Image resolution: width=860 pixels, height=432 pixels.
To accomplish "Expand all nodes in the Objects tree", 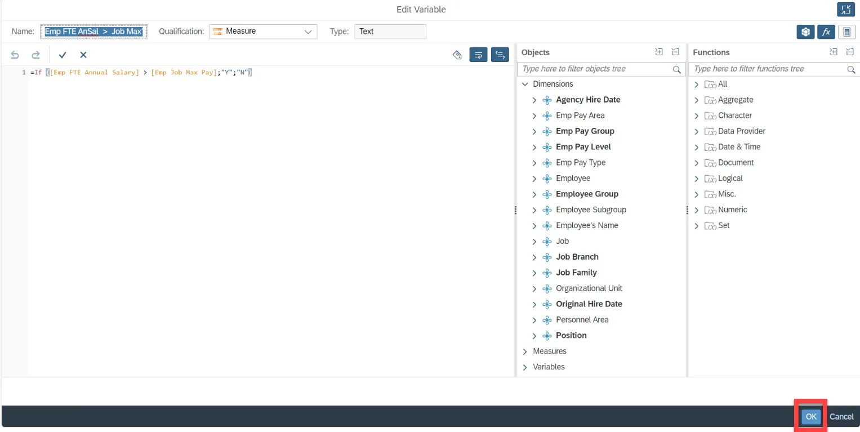I will [x=659, y=52].
